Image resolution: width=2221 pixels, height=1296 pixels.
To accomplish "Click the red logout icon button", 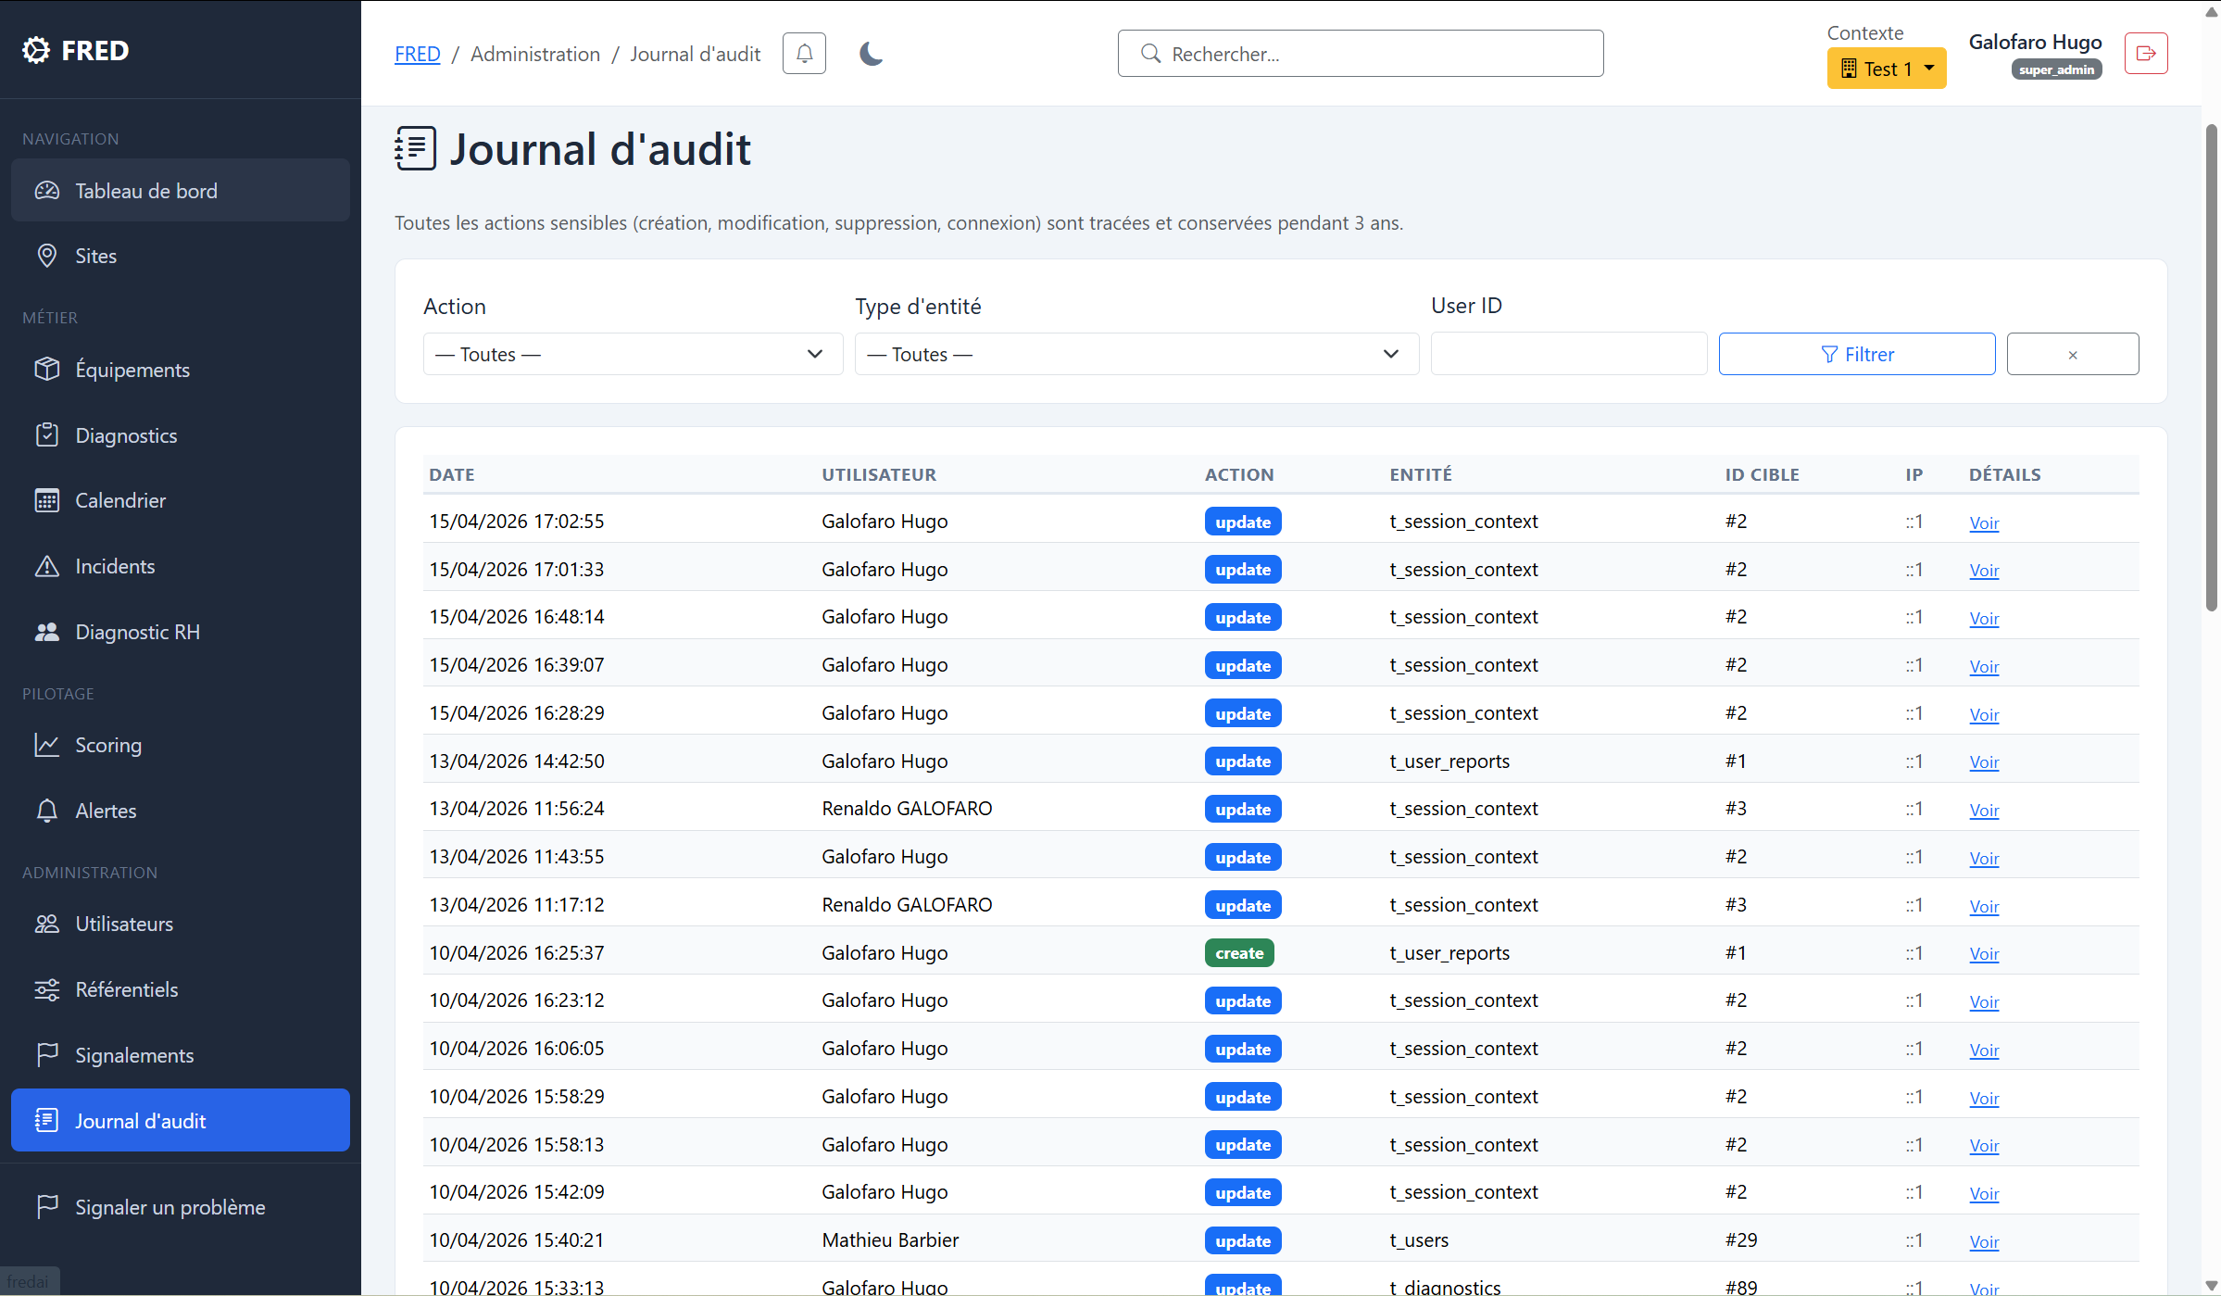I will coord(2145,54).
